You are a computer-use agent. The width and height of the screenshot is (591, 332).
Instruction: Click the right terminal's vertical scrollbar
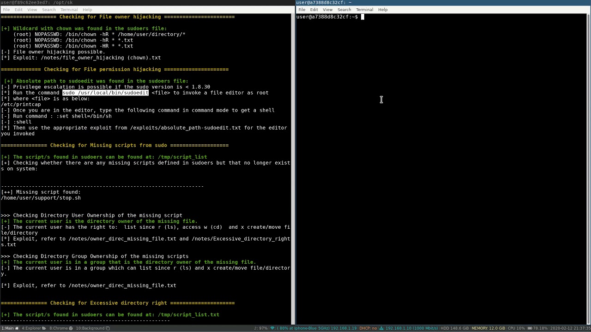(588, 169)
